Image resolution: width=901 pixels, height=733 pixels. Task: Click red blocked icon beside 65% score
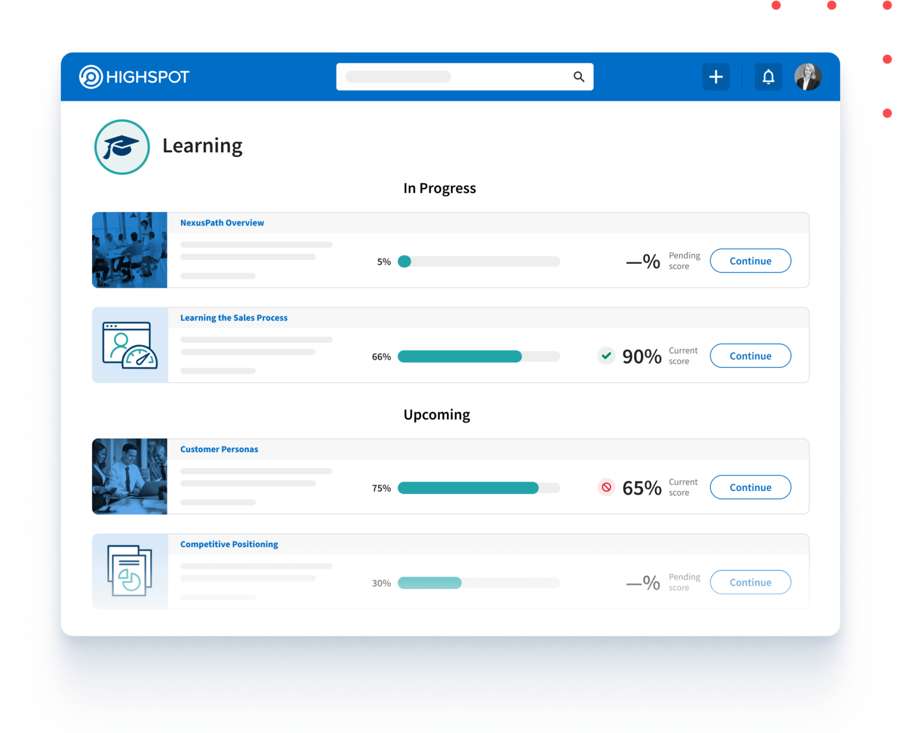(x=607, y=487)
